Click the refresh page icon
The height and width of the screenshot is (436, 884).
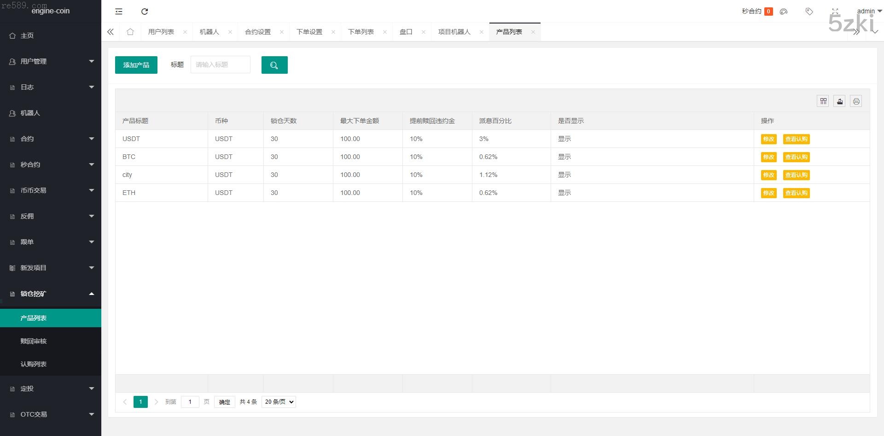pyautogui.click(x=145, y=12)
